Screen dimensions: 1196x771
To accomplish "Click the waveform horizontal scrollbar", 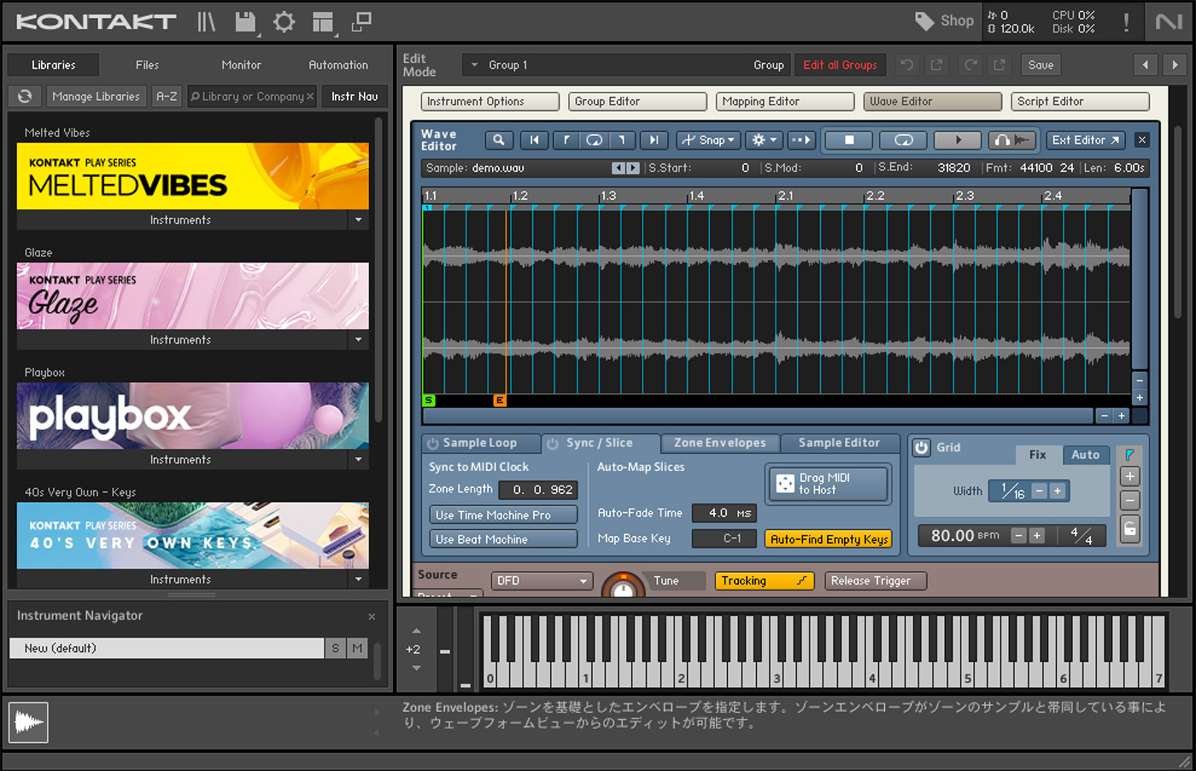I will [759, 416].
